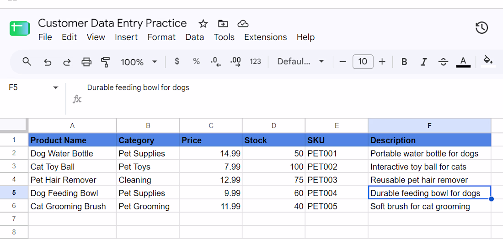Click the fill handle of cell F5
Image resolution: width=503 pixels, height=239 pixels.
click(x=491, y=199)
